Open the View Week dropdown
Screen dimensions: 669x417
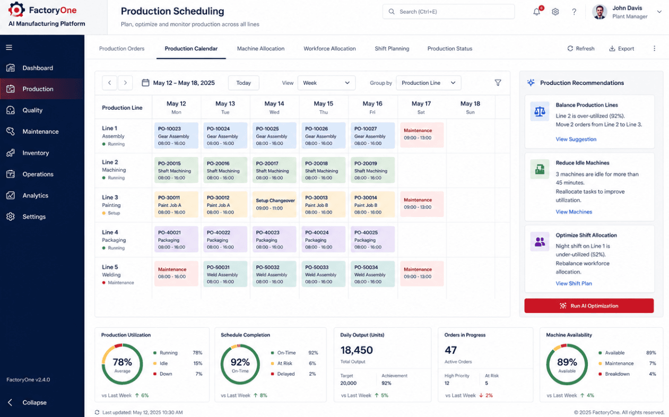coord(326,83)
